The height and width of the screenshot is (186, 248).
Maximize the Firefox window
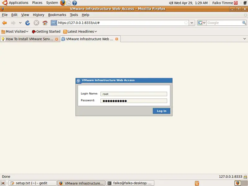238,9
